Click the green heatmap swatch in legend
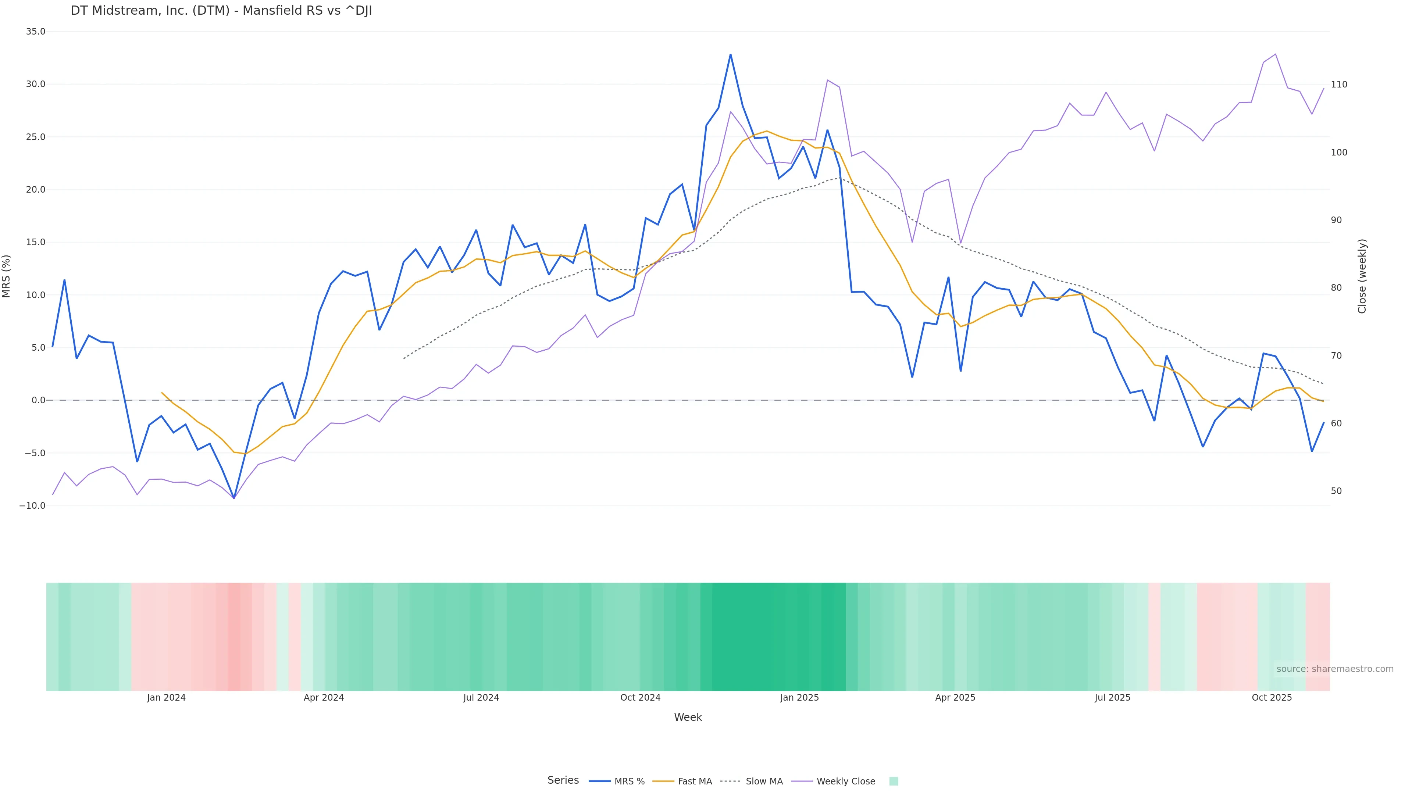The image size is (1412, 794). click(894, 781)
